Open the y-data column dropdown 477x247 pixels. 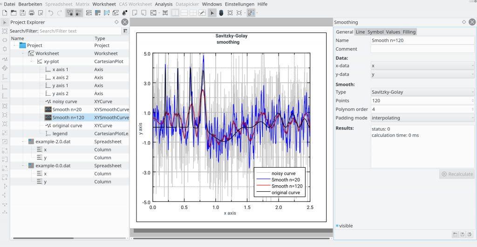422,74
